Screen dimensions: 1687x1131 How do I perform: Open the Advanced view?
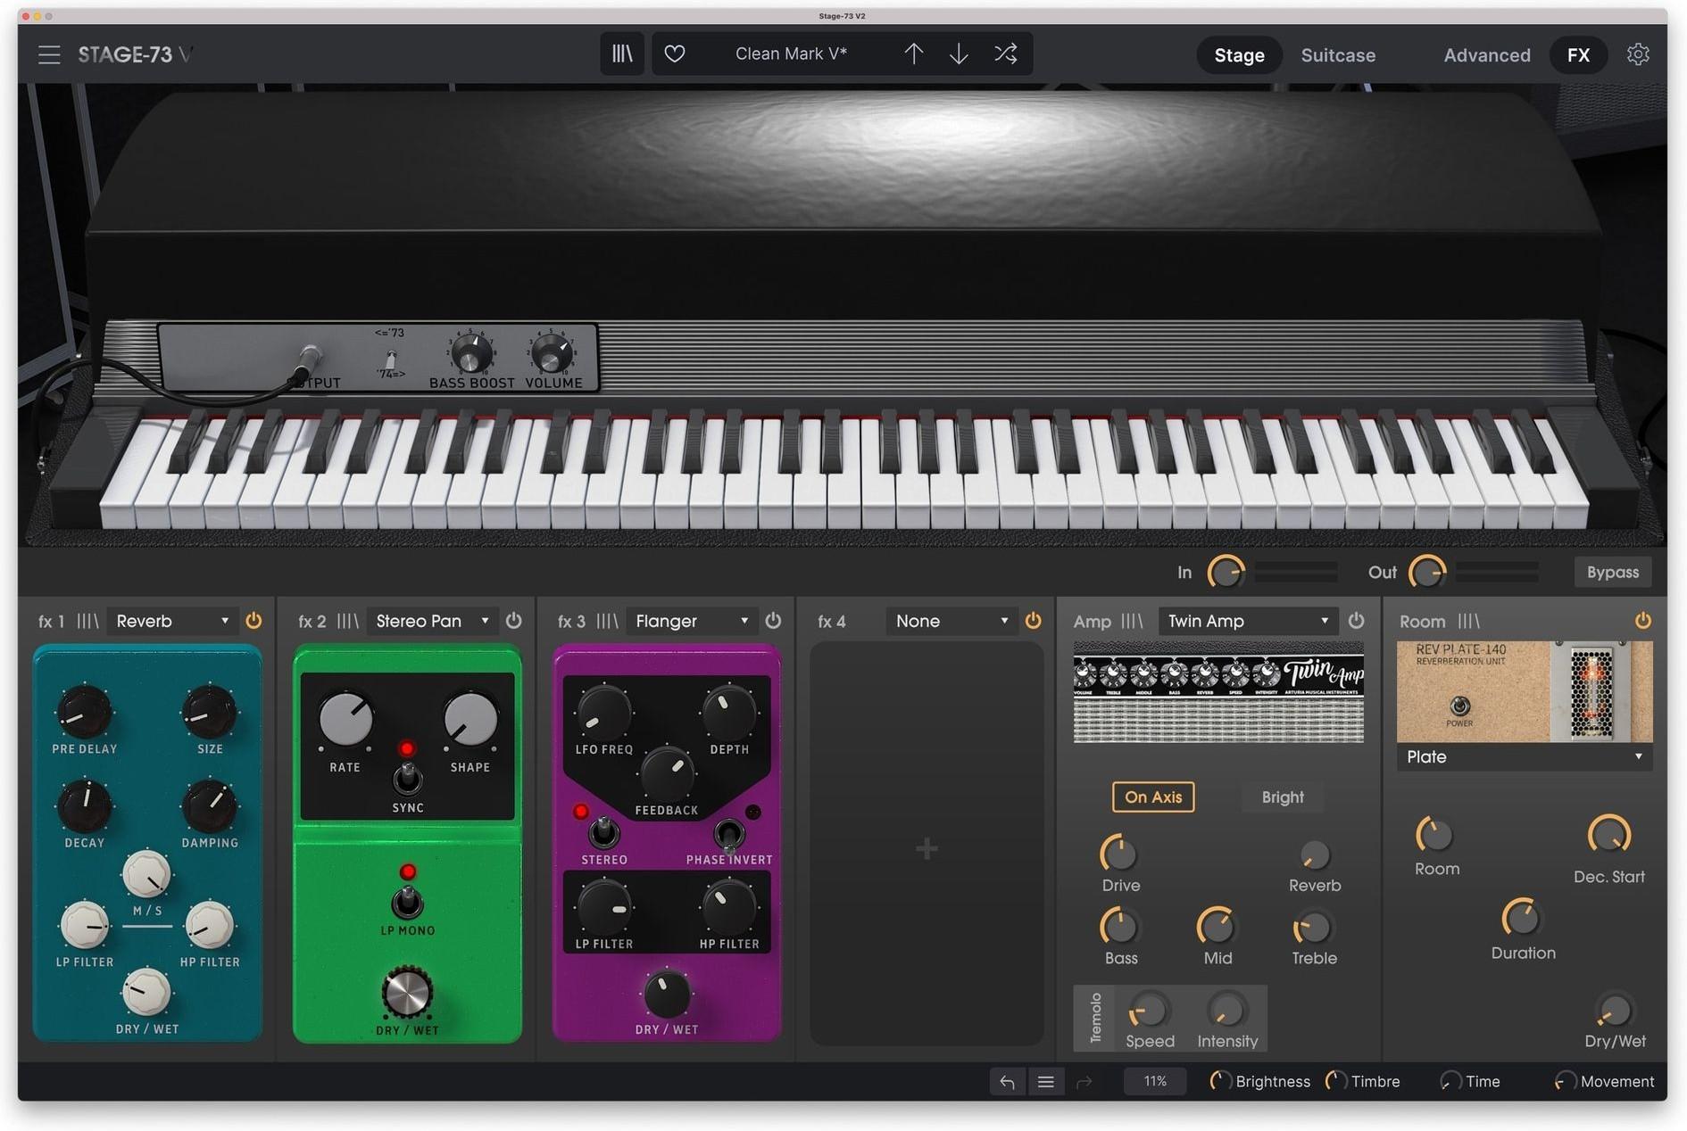[1486, 55]
